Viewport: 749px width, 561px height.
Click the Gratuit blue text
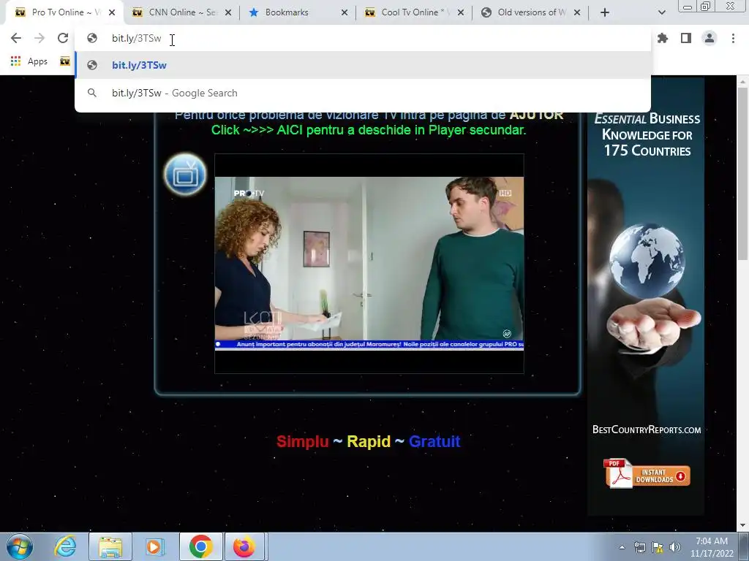click(434, 442)
